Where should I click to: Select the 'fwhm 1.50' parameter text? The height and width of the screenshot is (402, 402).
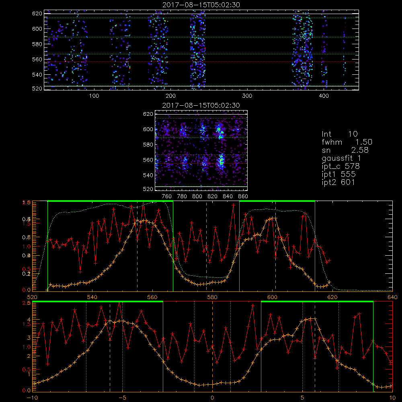pos(347,142)
